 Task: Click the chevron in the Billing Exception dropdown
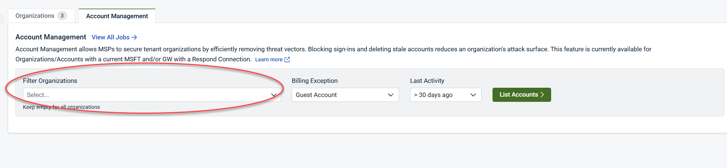click(391, 95)
